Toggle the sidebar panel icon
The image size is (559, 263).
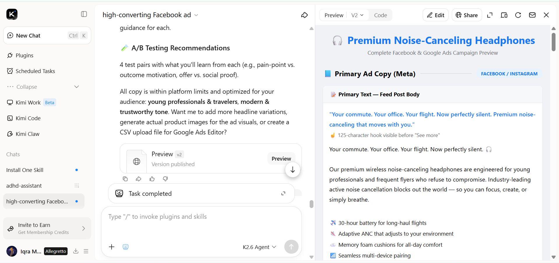(x=84, y=14)
